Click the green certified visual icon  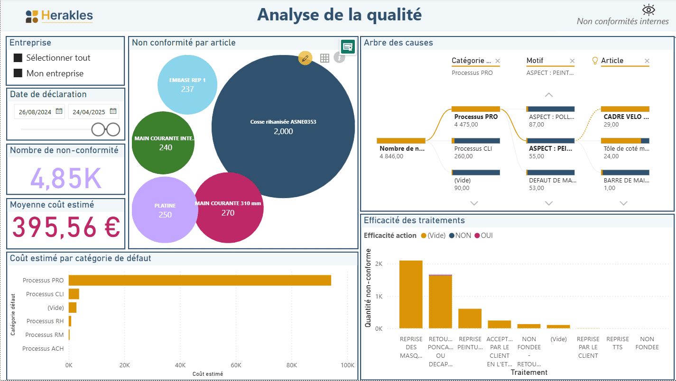[348, 46]
